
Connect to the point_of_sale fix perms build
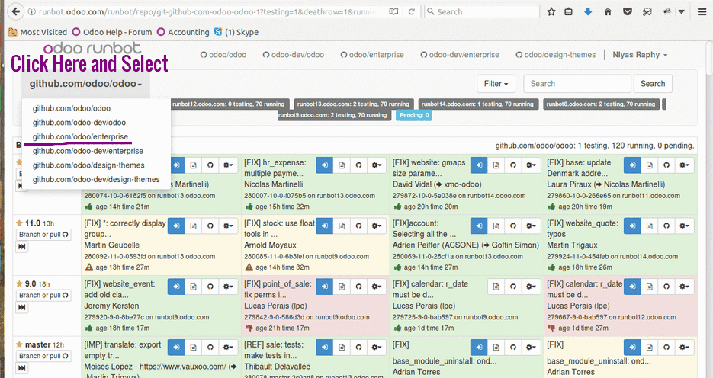pyautogui.click(x=325, y=287)
